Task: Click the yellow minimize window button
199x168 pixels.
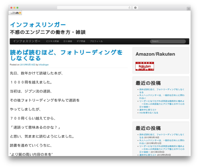Action: pyautogui.click(x=14, y=8)
